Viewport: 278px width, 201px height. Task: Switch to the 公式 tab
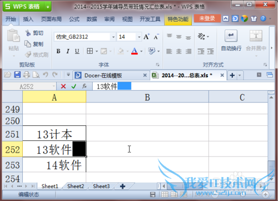(75, 19)
